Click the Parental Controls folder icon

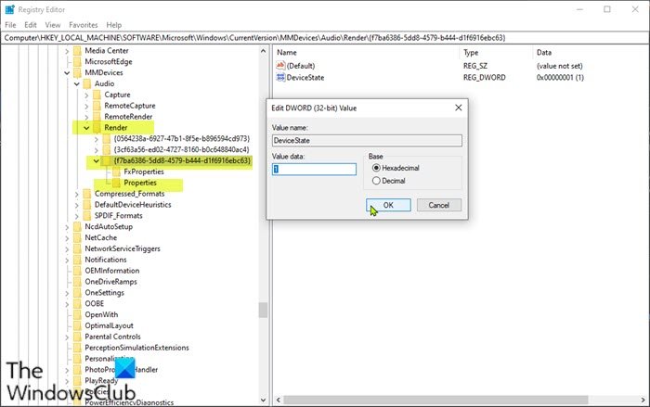(77, 337)
